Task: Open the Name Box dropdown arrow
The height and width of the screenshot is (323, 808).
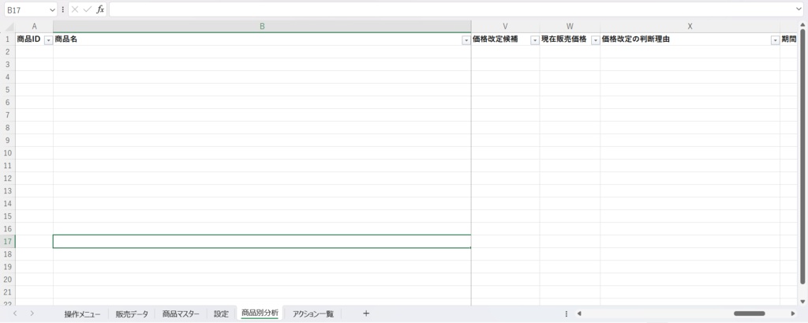Action: [52, 9]
